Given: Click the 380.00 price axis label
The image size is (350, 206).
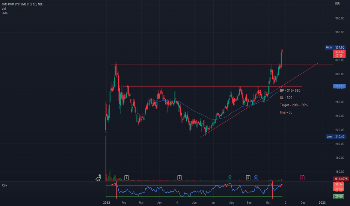Looking at the screenshot, I should (339, 18).
